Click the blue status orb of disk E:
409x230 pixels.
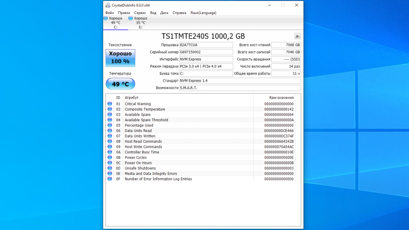click(131, 18)
